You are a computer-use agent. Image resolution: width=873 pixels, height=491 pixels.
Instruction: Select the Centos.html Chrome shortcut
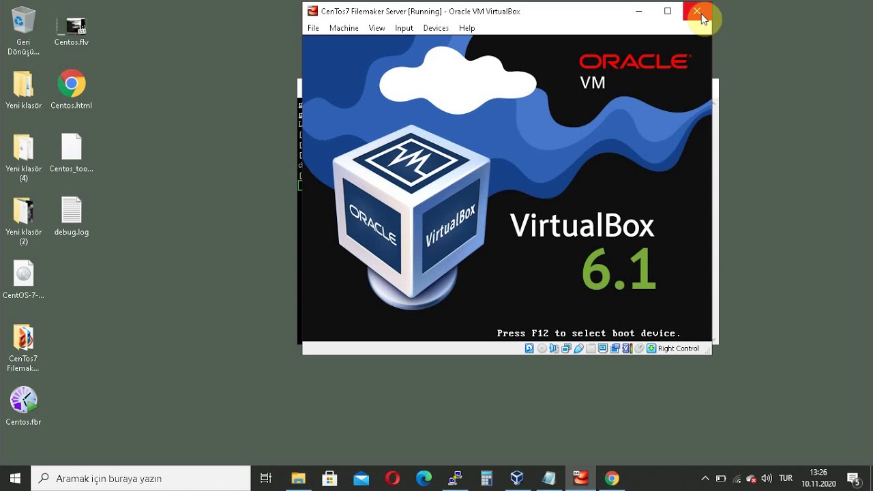(x=72, y=89)
